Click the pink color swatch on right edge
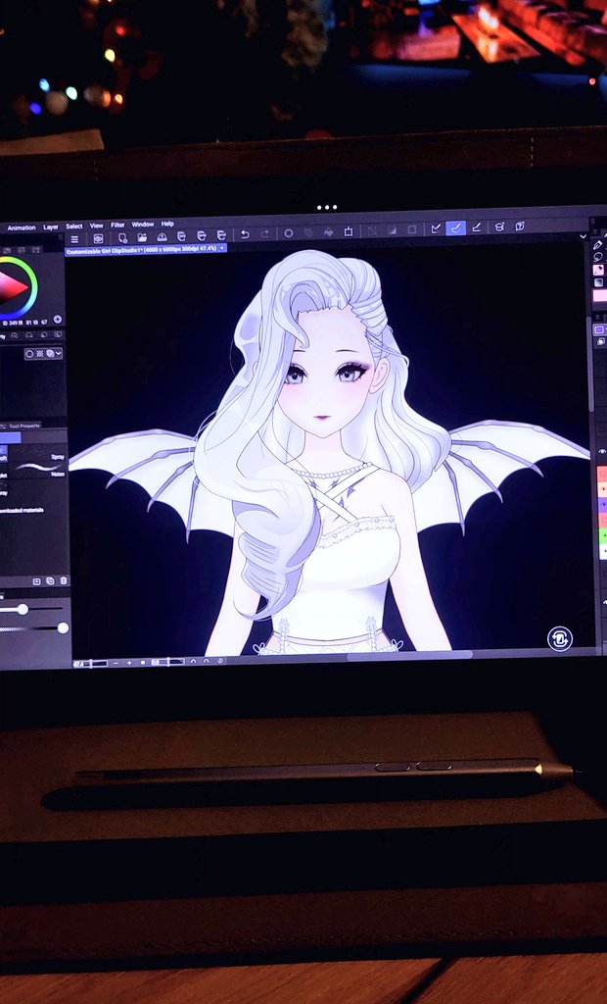Image resolution: width=607 pixels, height=1004 pixels. pyautogui.click(x=600, y=295)
